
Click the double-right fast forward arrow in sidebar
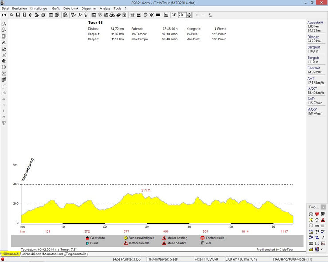pyautogui.click(x=4, y=117)
